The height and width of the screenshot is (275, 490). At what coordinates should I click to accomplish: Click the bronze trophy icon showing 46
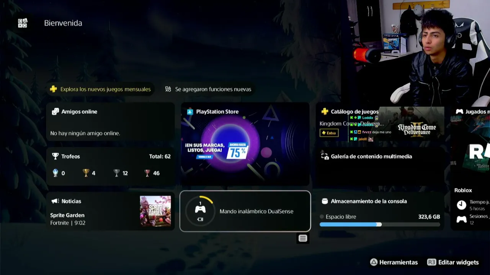click(147, 173)
